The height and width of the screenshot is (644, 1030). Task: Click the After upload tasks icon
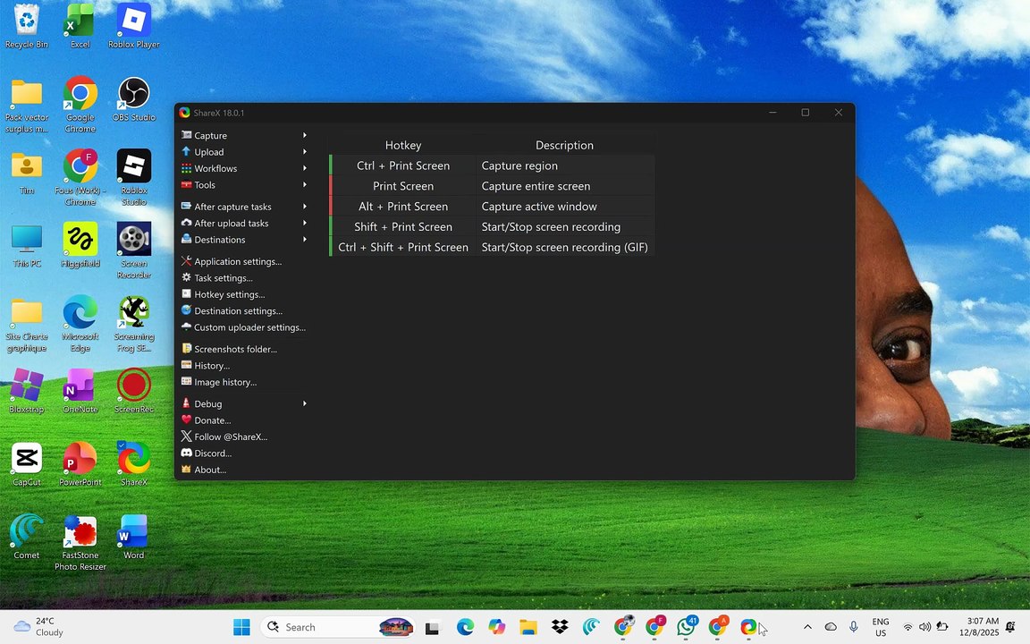pos(187,223)
